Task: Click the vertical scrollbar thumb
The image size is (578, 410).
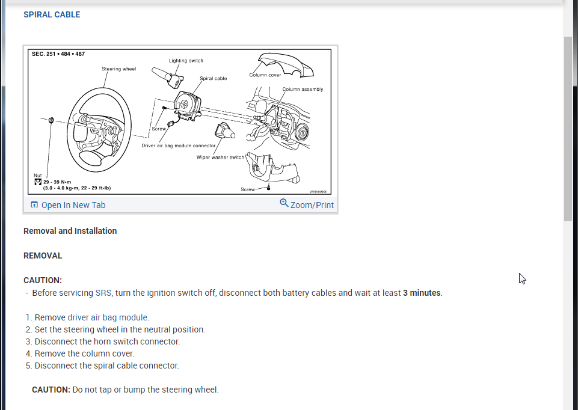Action: point(568,129)
